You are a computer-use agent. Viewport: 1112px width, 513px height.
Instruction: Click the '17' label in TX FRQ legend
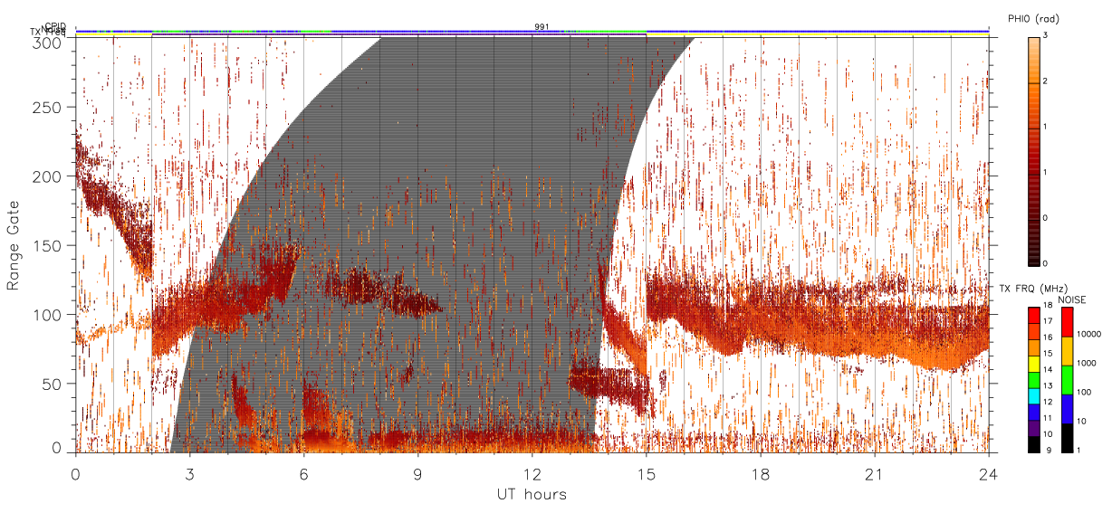1049,321
